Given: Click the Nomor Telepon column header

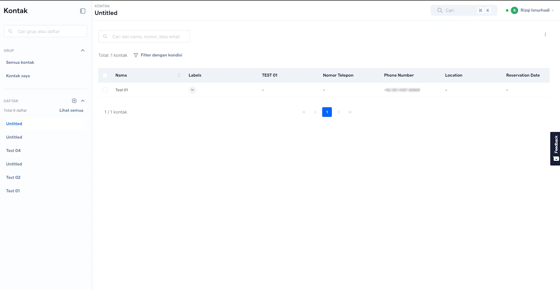Looking at the screenshot, I should pos(338,75).
